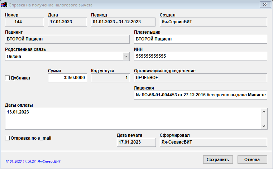Expand the Родственная связь dropdown arrow
The width and height of the screenshot is (273, 169).
click(126, 57)
